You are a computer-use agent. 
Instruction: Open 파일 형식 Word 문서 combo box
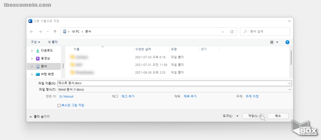[x=174, y=90]
